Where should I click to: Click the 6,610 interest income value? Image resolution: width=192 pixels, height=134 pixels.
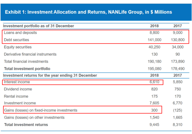point(154,82)
